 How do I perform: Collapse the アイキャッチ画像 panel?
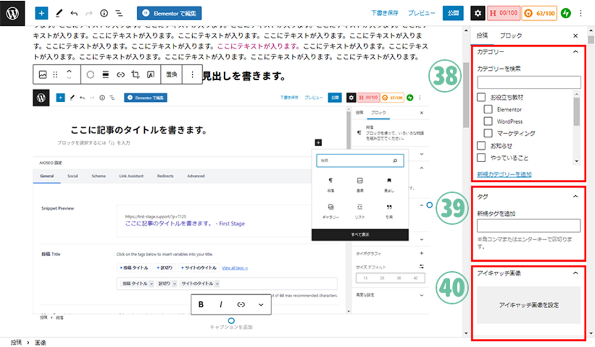point(575,272)
